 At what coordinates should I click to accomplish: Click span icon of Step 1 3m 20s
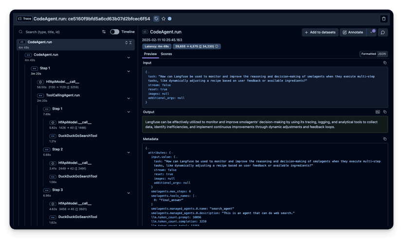click(x=34, y=68)
